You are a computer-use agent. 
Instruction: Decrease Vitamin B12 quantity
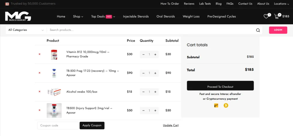[x=143, y=55]
